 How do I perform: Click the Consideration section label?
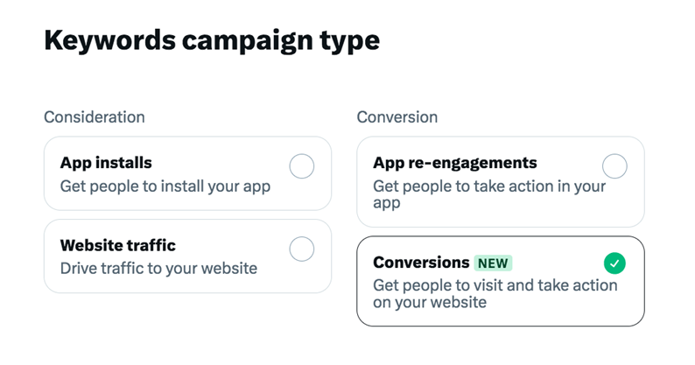(95, 117)
